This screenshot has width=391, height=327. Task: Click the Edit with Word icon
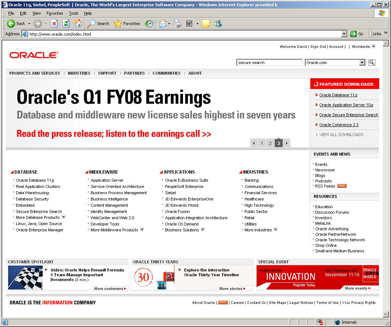pyautogui.click(x=189, y=24)
